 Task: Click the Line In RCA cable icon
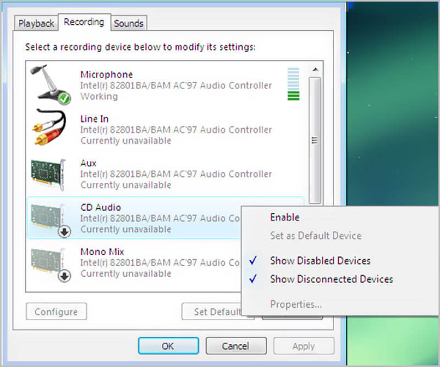click(50, 127)
